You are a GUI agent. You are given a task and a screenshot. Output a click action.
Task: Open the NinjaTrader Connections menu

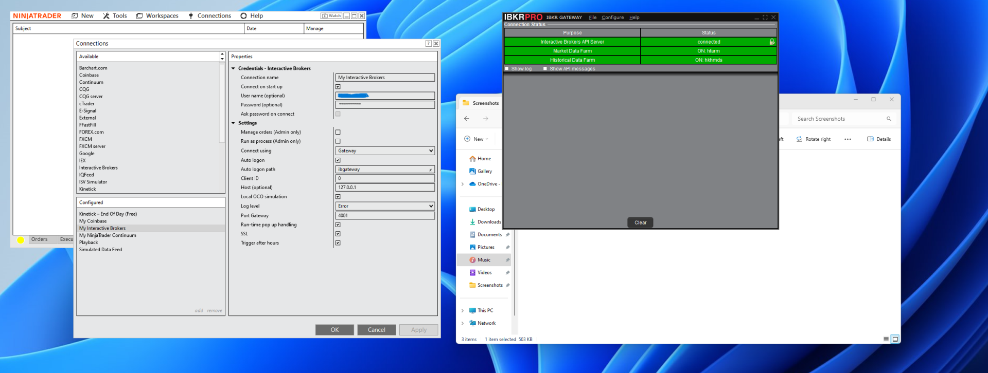coord(209,16)
